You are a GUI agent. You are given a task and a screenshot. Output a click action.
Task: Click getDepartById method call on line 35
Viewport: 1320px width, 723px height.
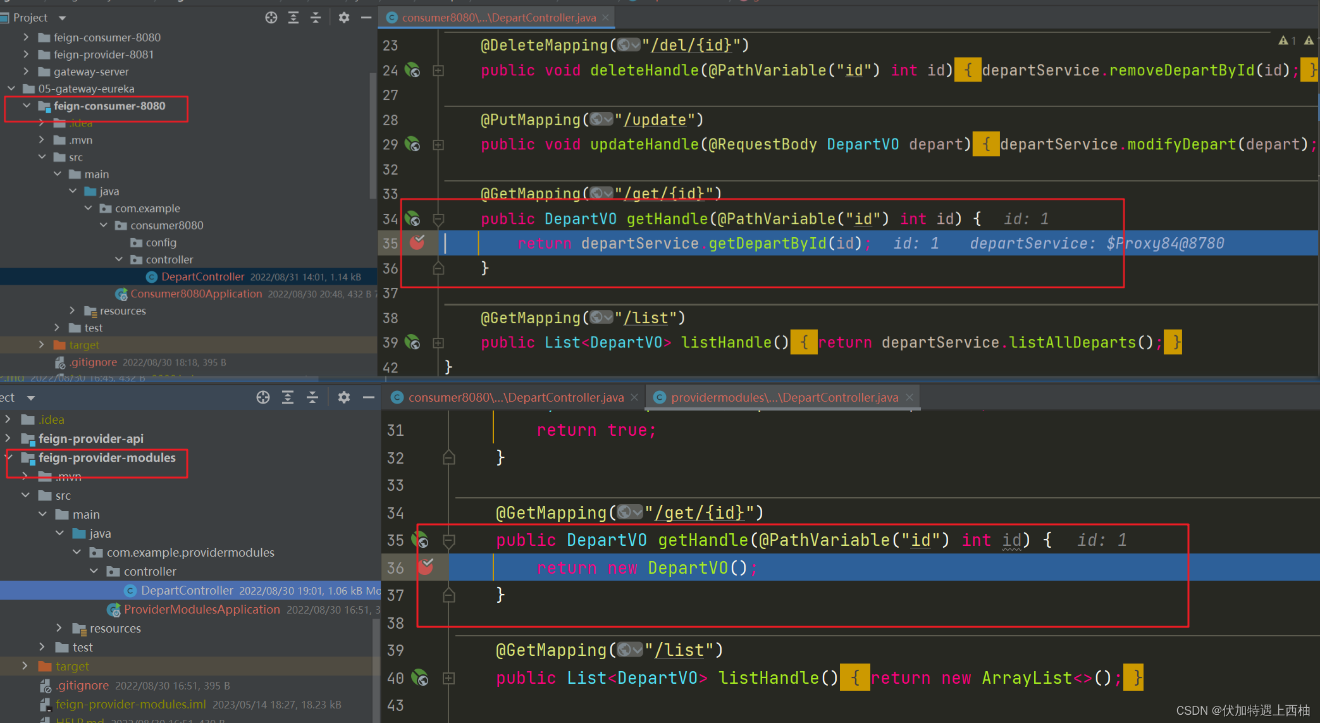(767, 244)
